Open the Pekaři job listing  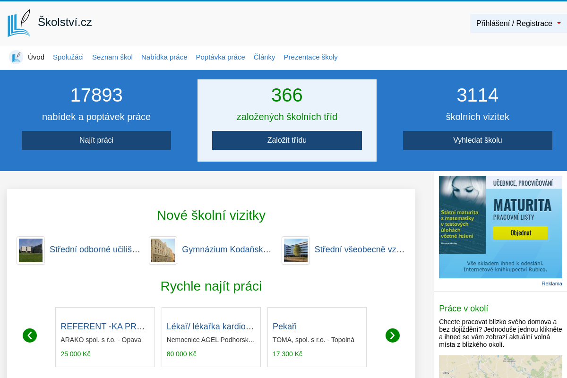tap(284, 326)
